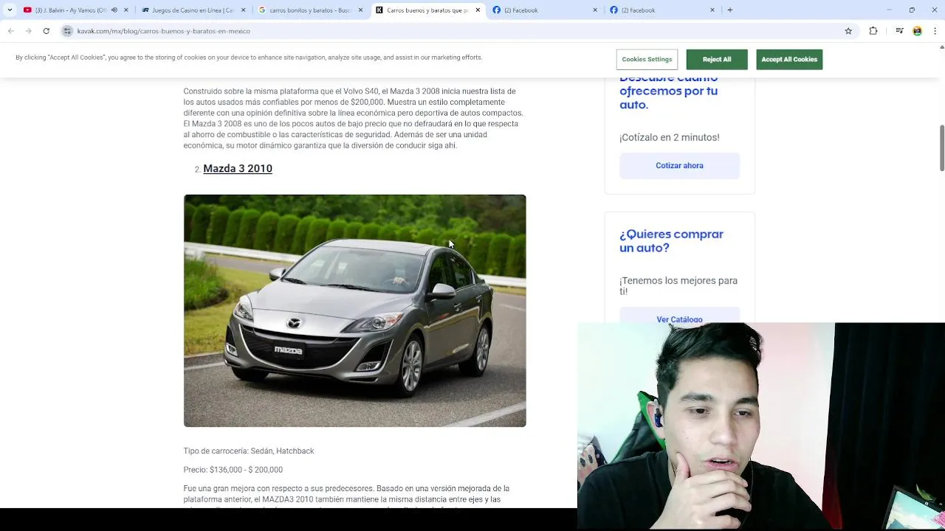This screenshot has height=531, width=945.
Task: Reject All cookies
Action: (x=716, y=60)
